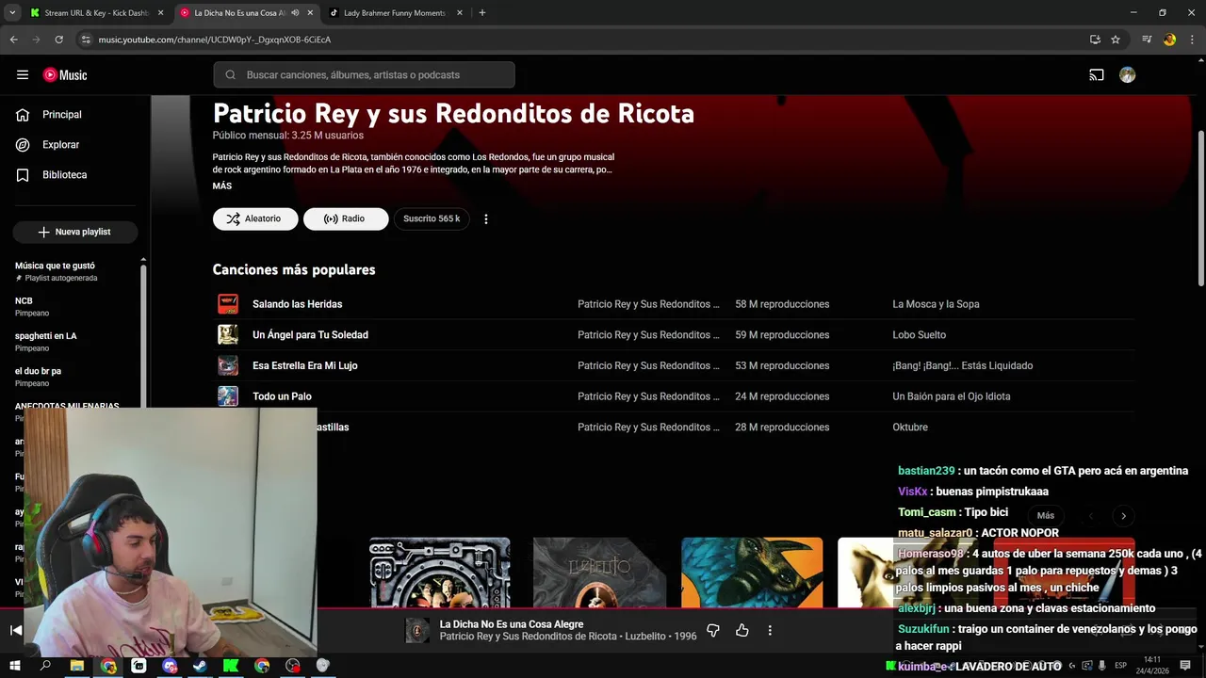Open Chrome profile avatar
Viewport: 1206px width, 678px height.
[1169, 40]
